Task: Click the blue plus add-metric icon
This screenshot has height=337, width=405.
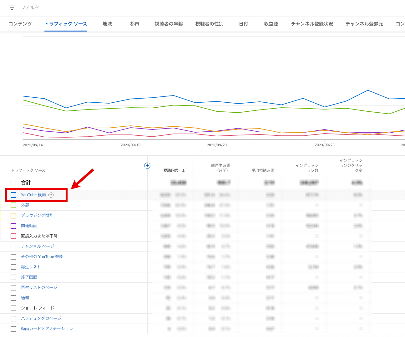Action: [x=147, y=166]
